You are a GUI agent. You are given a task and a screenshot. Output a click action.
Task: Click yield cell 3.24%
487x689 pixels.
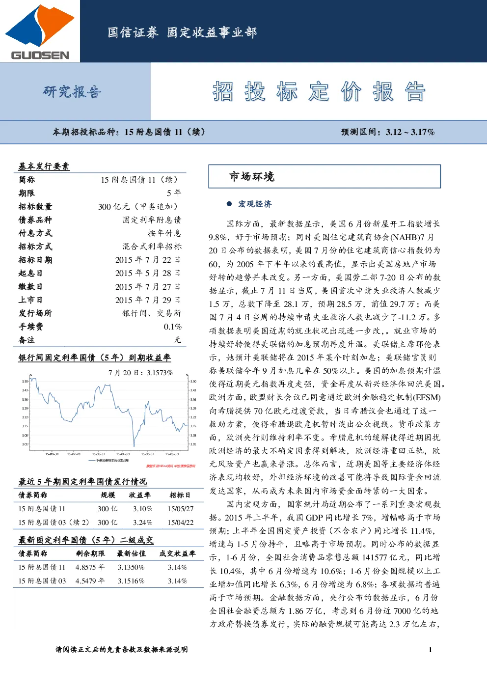(142, 523)
